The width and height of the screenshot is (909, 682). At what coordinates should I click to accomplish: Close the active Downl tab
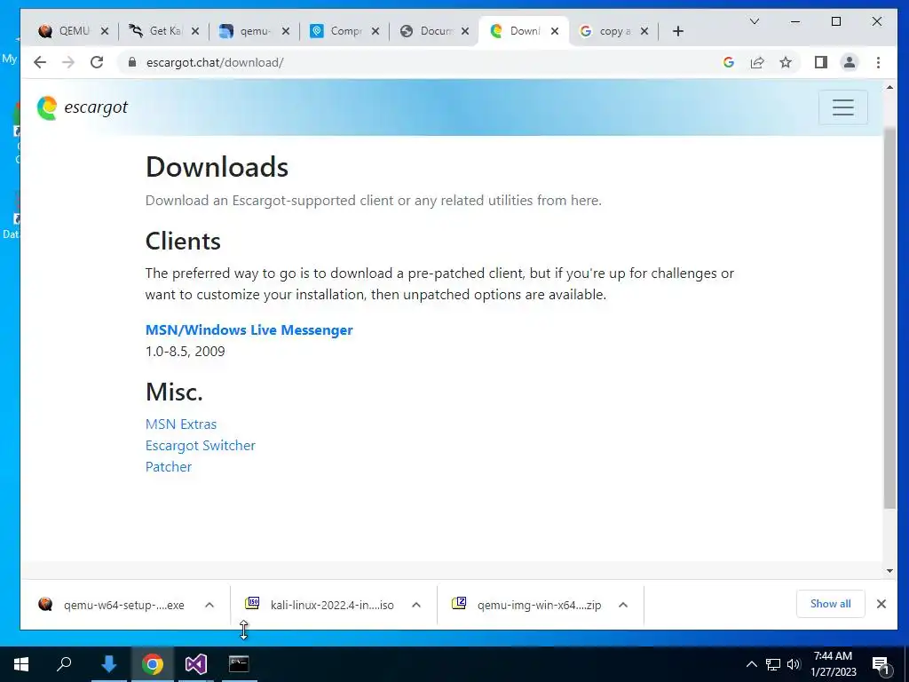pos(555,31)
